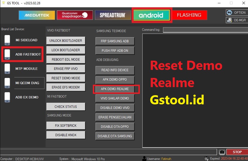Click ERASE EFS MODEM button
248x161 pixels.
[66, 87]
